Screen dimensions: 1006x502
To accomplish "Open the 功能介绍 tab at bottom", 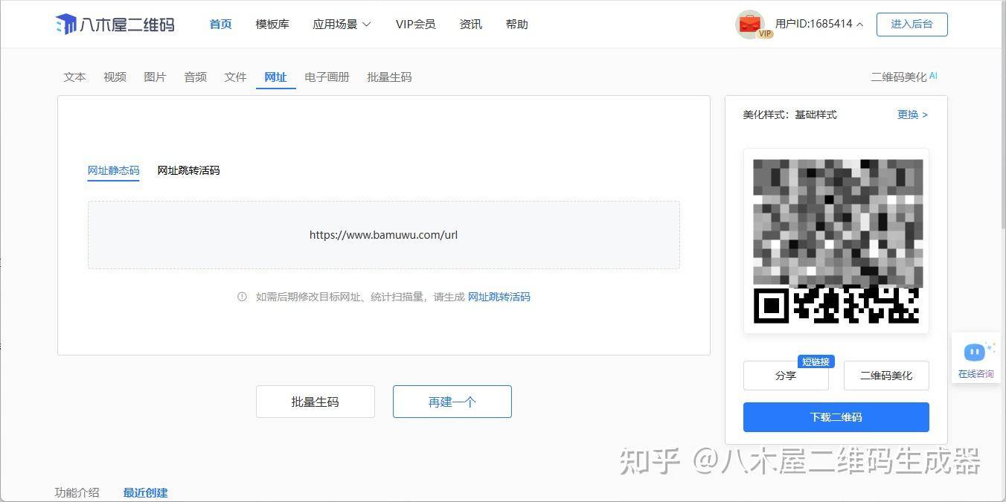I will coord(77,492).
